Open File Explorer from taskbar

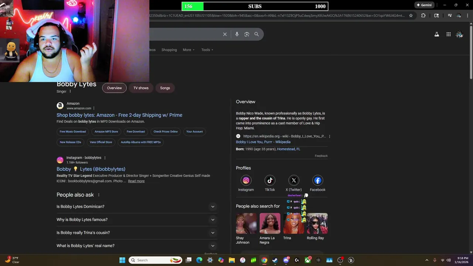coord(232,260)
